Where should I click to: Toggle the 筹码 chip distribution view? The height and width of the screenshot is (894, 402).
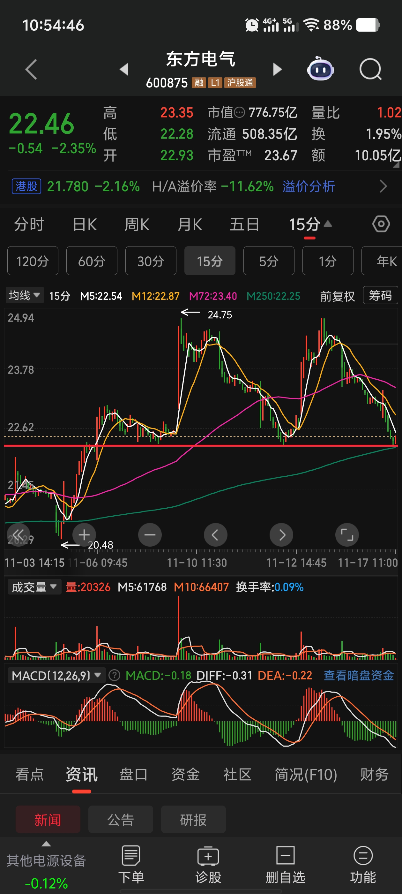380,295
